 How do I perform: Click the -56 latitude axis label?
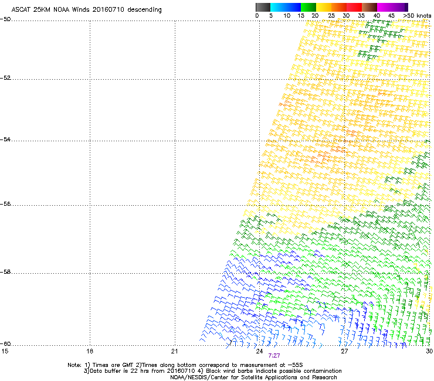[5, 204]
